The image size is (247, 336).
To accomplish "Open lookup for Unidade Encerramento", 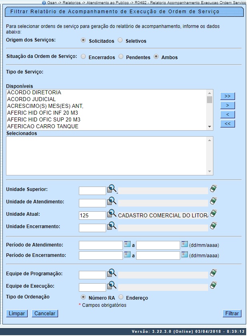I will (x=112, y=226).
